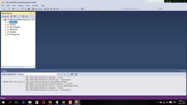The image size is (187, 105).
Task: Expand the Management folder node
Action: point(5,34)
